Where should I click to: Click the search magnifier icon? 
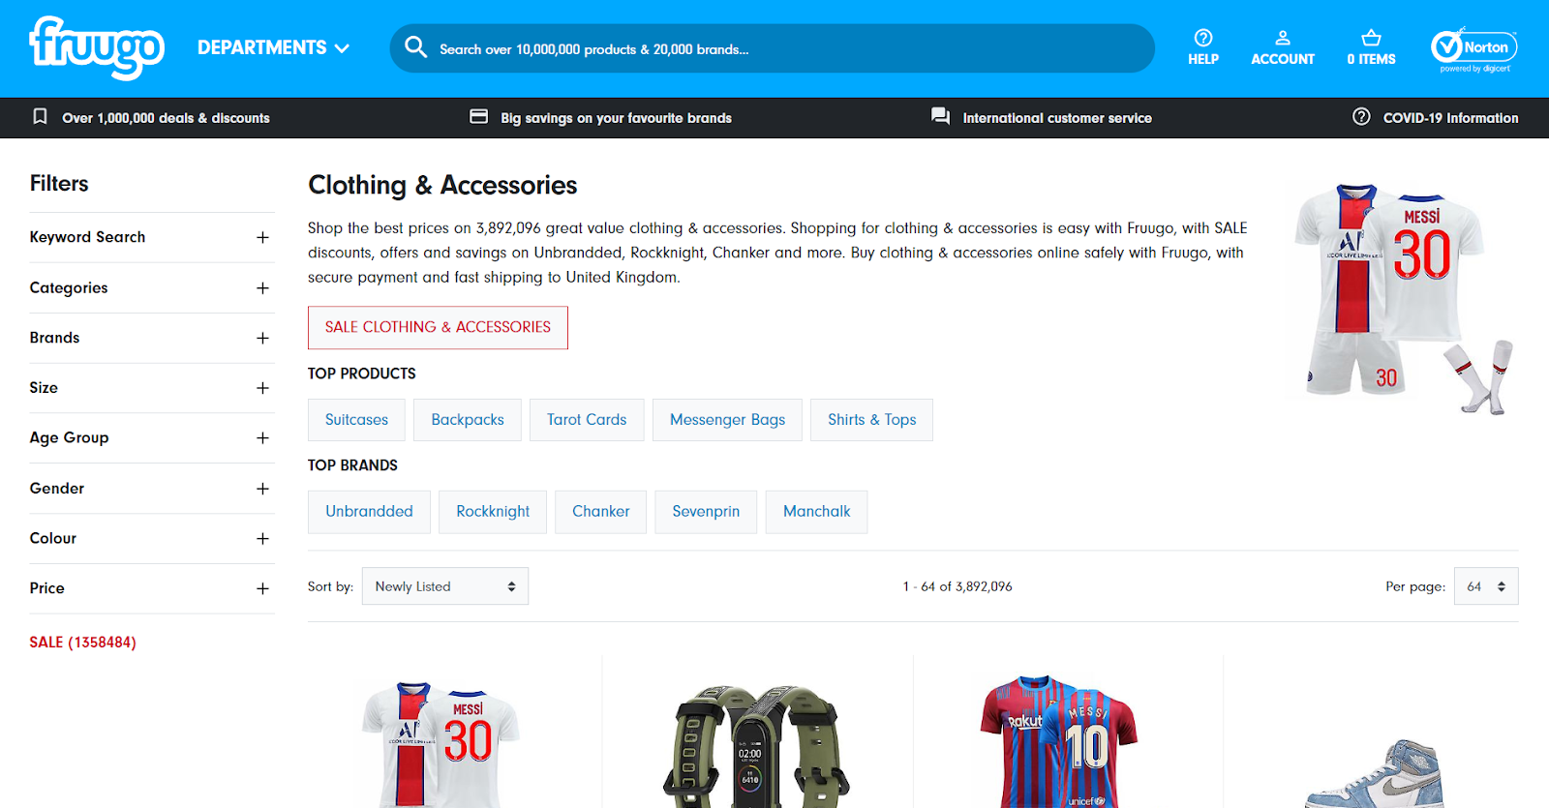415,47
